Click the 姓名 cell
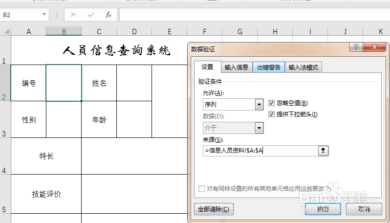390x223 pixels. [x=99, y=83]
